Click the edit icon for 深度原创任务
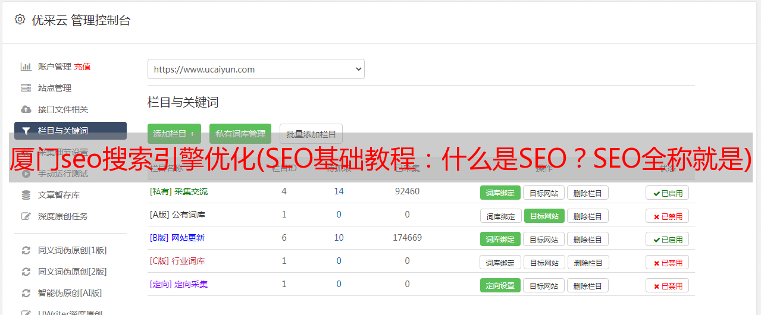 (26, 216)
